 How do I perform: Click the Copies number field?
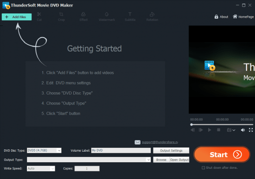tap(87, 168)
